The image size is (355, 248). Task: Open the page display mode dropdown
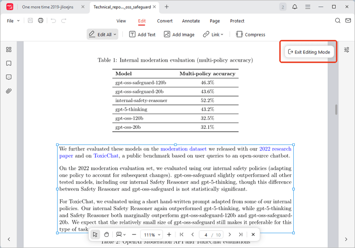tap(121, 234)
